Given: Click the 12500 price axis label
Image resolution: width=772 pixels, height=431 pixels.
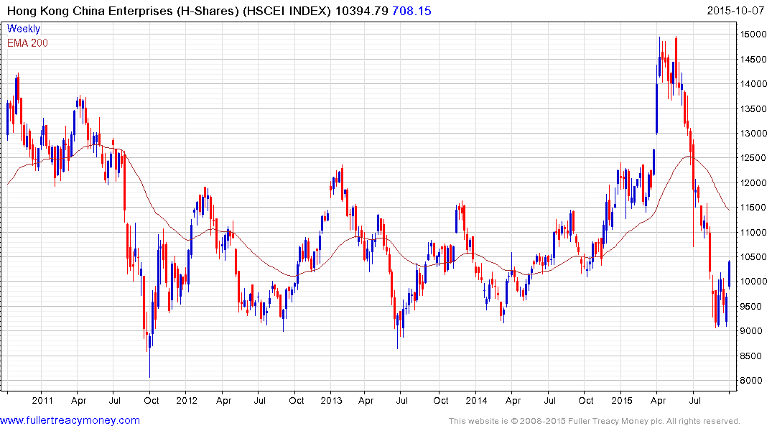Looking at the screenshot, I should coord(754,158).
